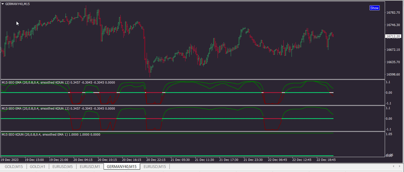Viewport: 404px width, 172px height.
Task: Click the 21 Dec 17:30 time label
Action: pos(229,160)
